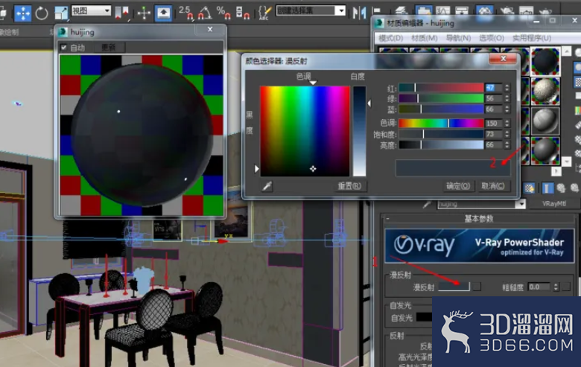This screenshot has width=581, height=367.
Task: Select the dark sphere material slot thumbnail
Action: pos(545,62)
